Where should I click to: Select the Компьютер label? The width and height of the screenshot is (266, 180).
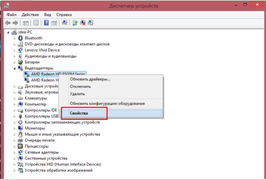click(x=35, y=104)
